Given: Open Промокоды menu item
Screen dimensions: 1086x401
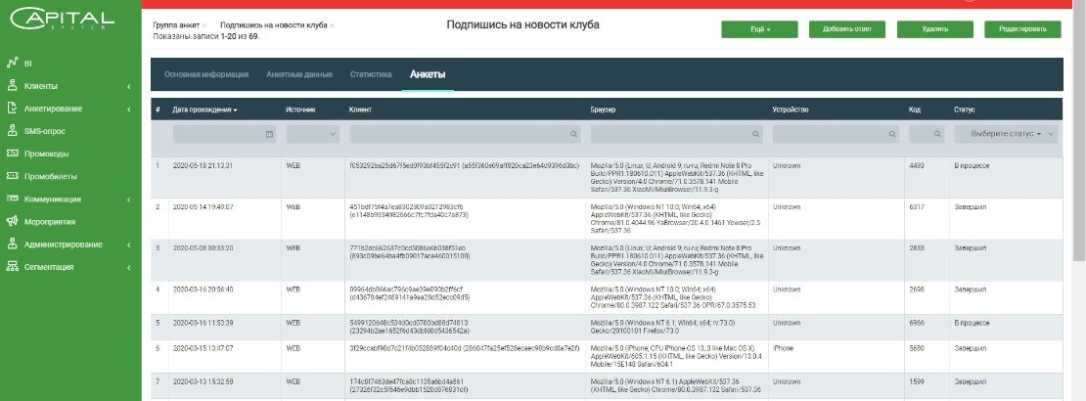Looking at the screenshot, I should [x=46, y=154].
